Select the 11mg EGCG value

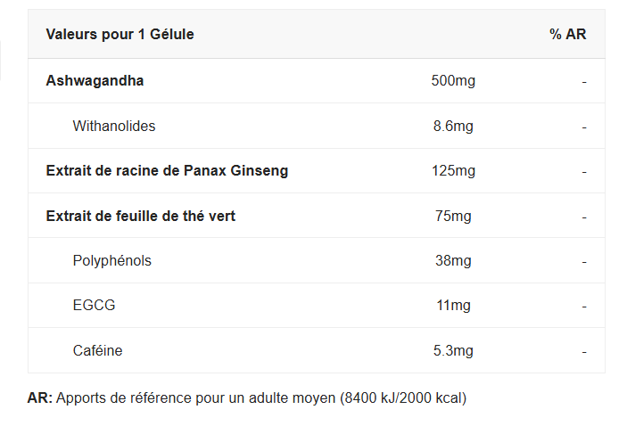(x=453, y=306)
